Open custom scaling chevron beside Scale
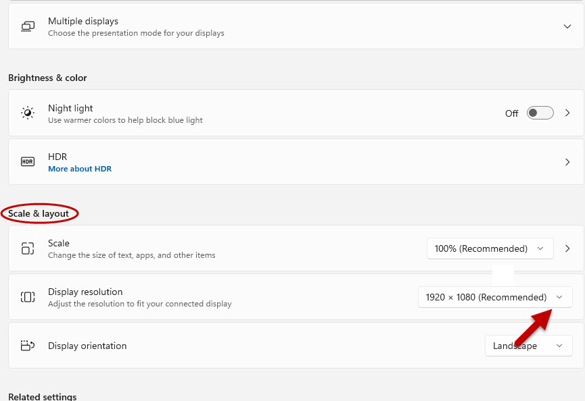The image size is (585, 401). point(567,248)
